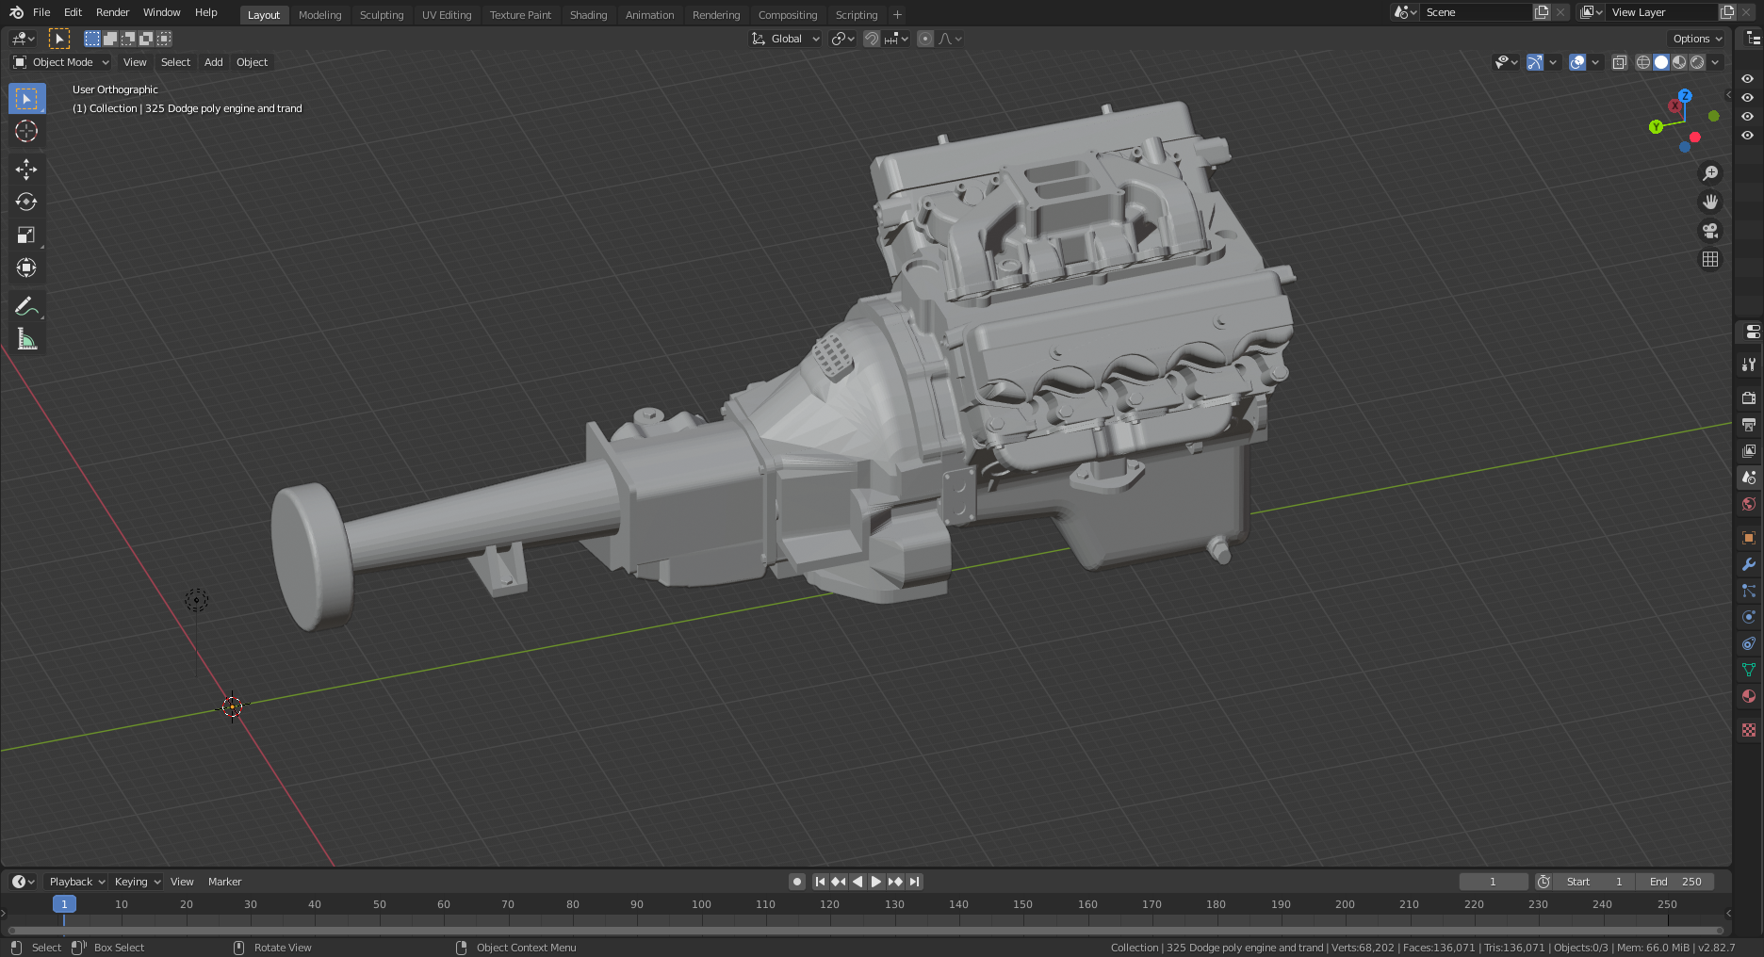1764x957 pixels.
Task: Click the End frame field
Action: (x=1675, y=882)
